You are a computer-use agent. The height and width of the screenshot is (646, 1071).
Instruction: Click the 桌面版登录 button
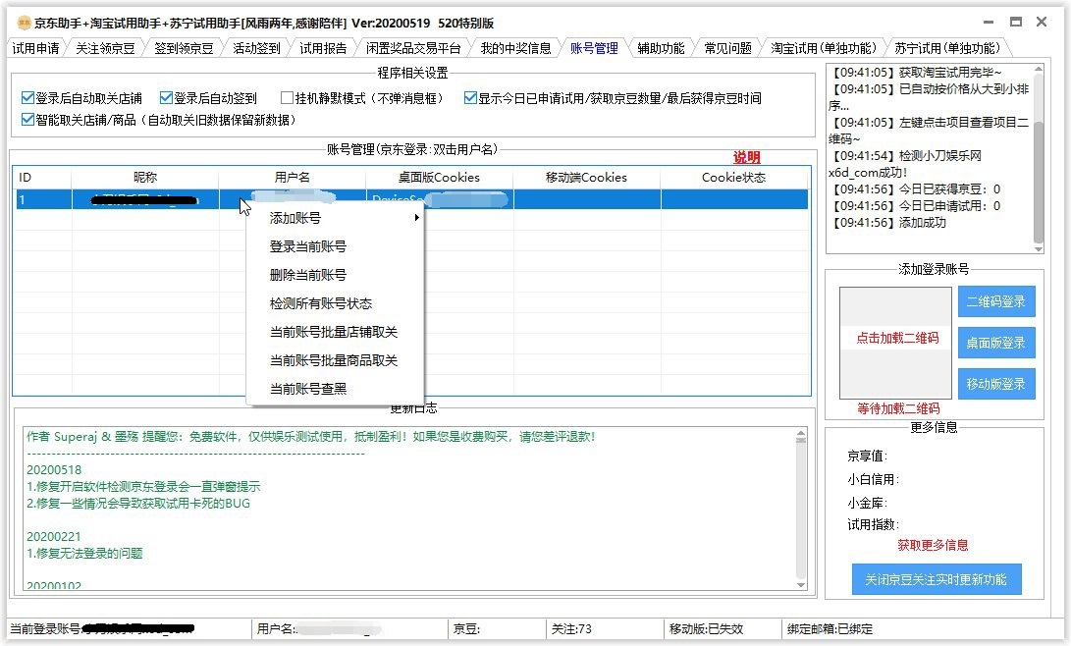tap(995, 343)
